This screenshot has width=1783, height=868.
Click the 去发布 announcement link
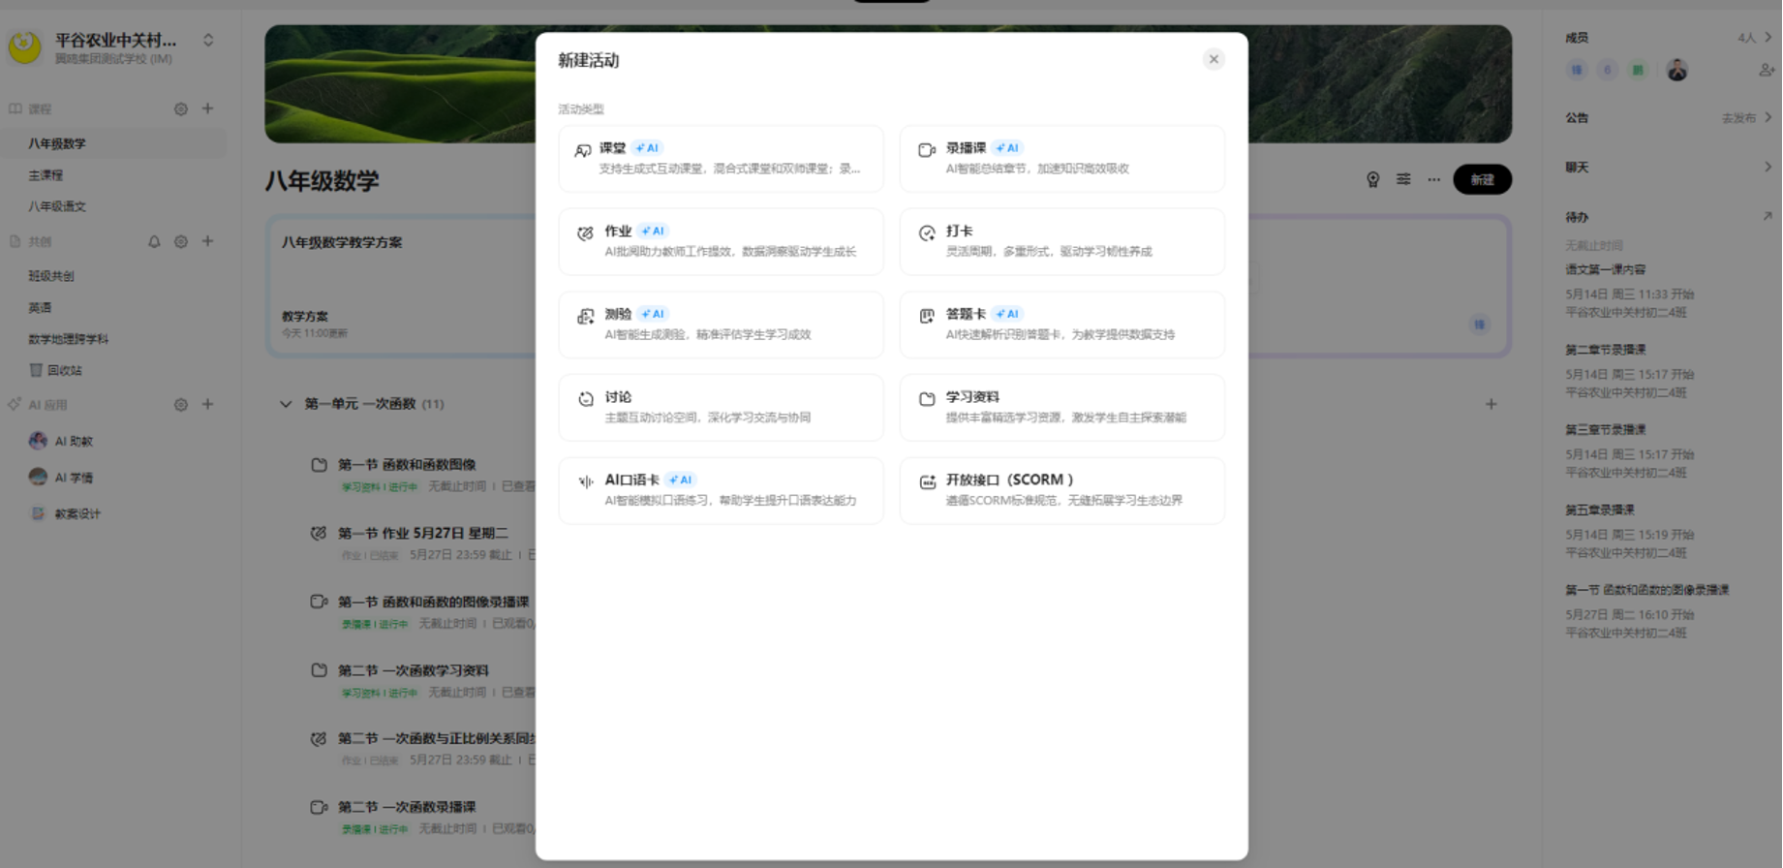pos(1737,118)
